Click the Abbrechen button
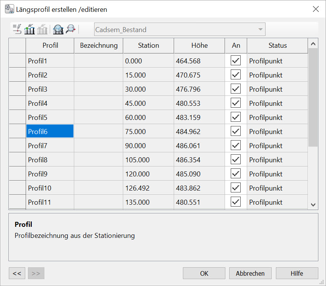The image size is (326, 286). tap(250, 273)
